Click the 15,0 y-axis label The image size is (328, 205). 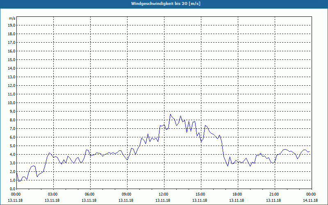click(11, 59)
